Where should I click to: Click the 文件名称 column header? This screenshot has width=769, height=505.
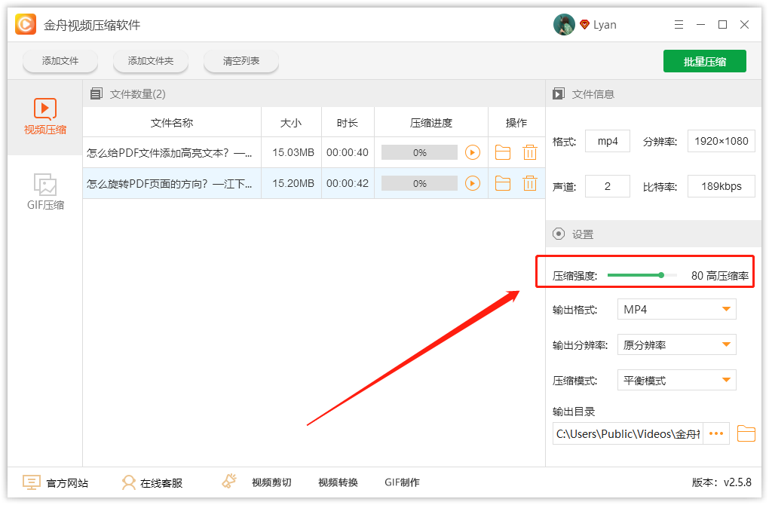click(172, 123)
